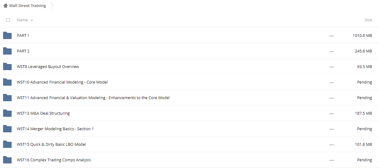Open the WST16 Complex Trading Comps folder icon

[7, 160]
